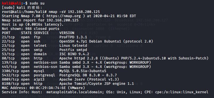
Task: Select the MAC Address 00:0C:29:DA:74:6E
Action: pyautogui.click(x=43, y=88)
